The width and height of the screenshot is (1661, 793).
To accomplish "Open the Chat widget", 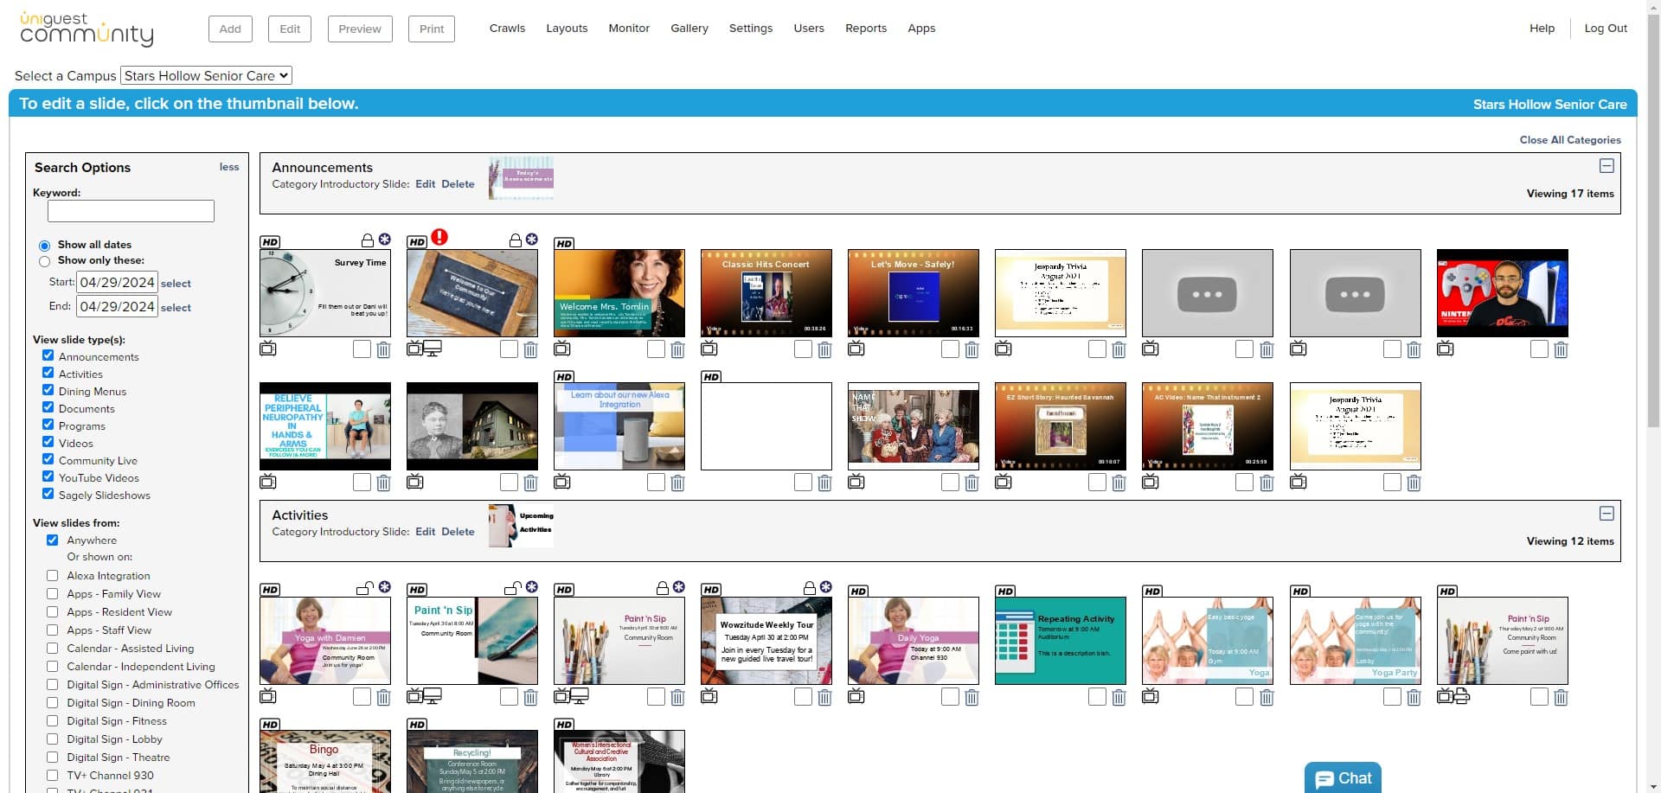I will [x=1343, y=778].
